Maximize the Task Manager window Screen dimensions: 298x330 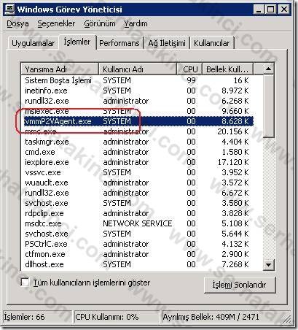pos(270,9)
